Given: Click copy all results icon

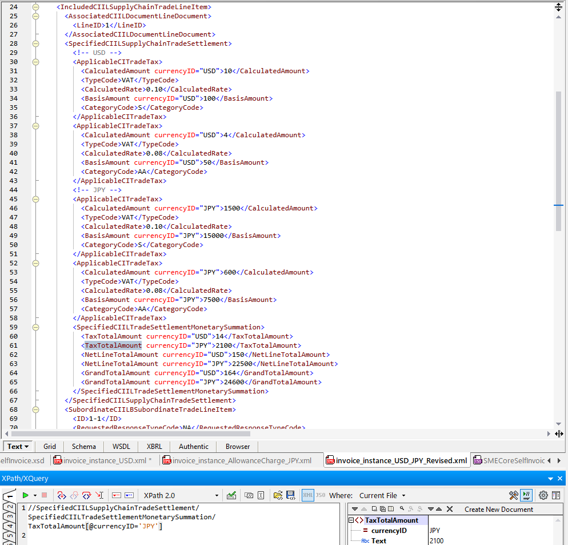Looking at the screenshot, I should tap(383, 509).
